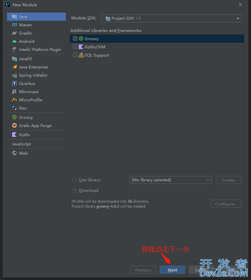Screen dimensions: 251x280
Task: Close the New Module dialog
Action: tap(241, 5)
